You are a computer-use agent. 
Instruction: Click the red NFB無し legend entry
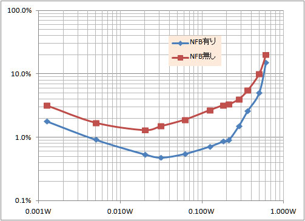193,57
